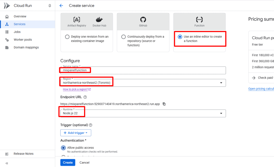Click the pin icon next to Cloud Run
Image resolution: width=274 pixels, height=167 pixels.
point(50,6)
